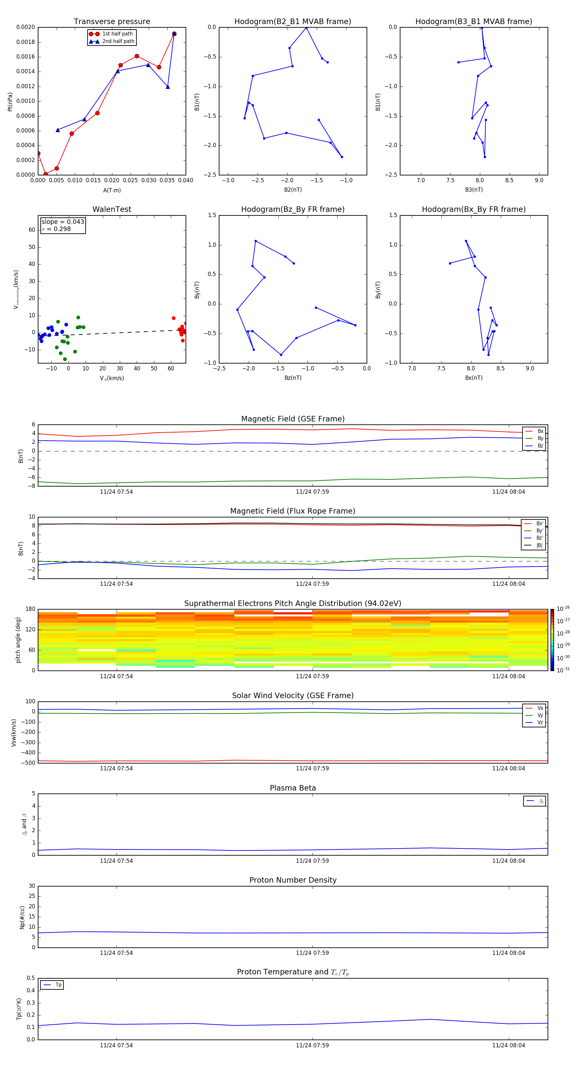Click the dashed regression line in WalenTest
Screen dimensions: 586x1074
(x=112, y=333)
